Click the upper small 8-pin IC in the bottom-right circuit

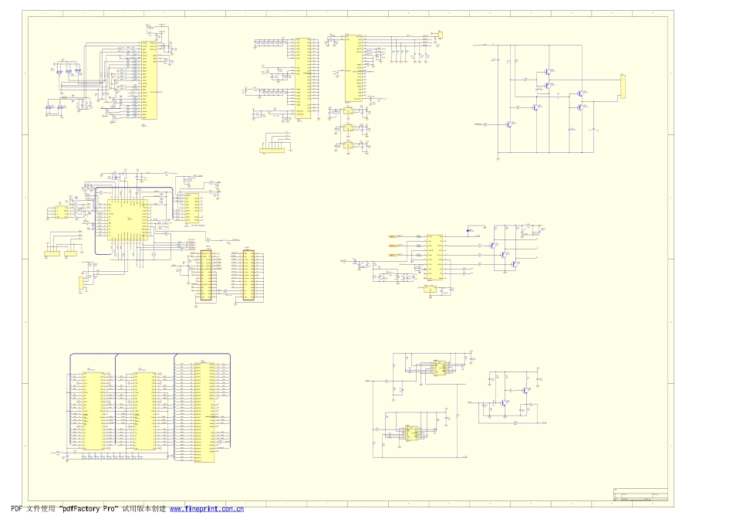[440, 368]
